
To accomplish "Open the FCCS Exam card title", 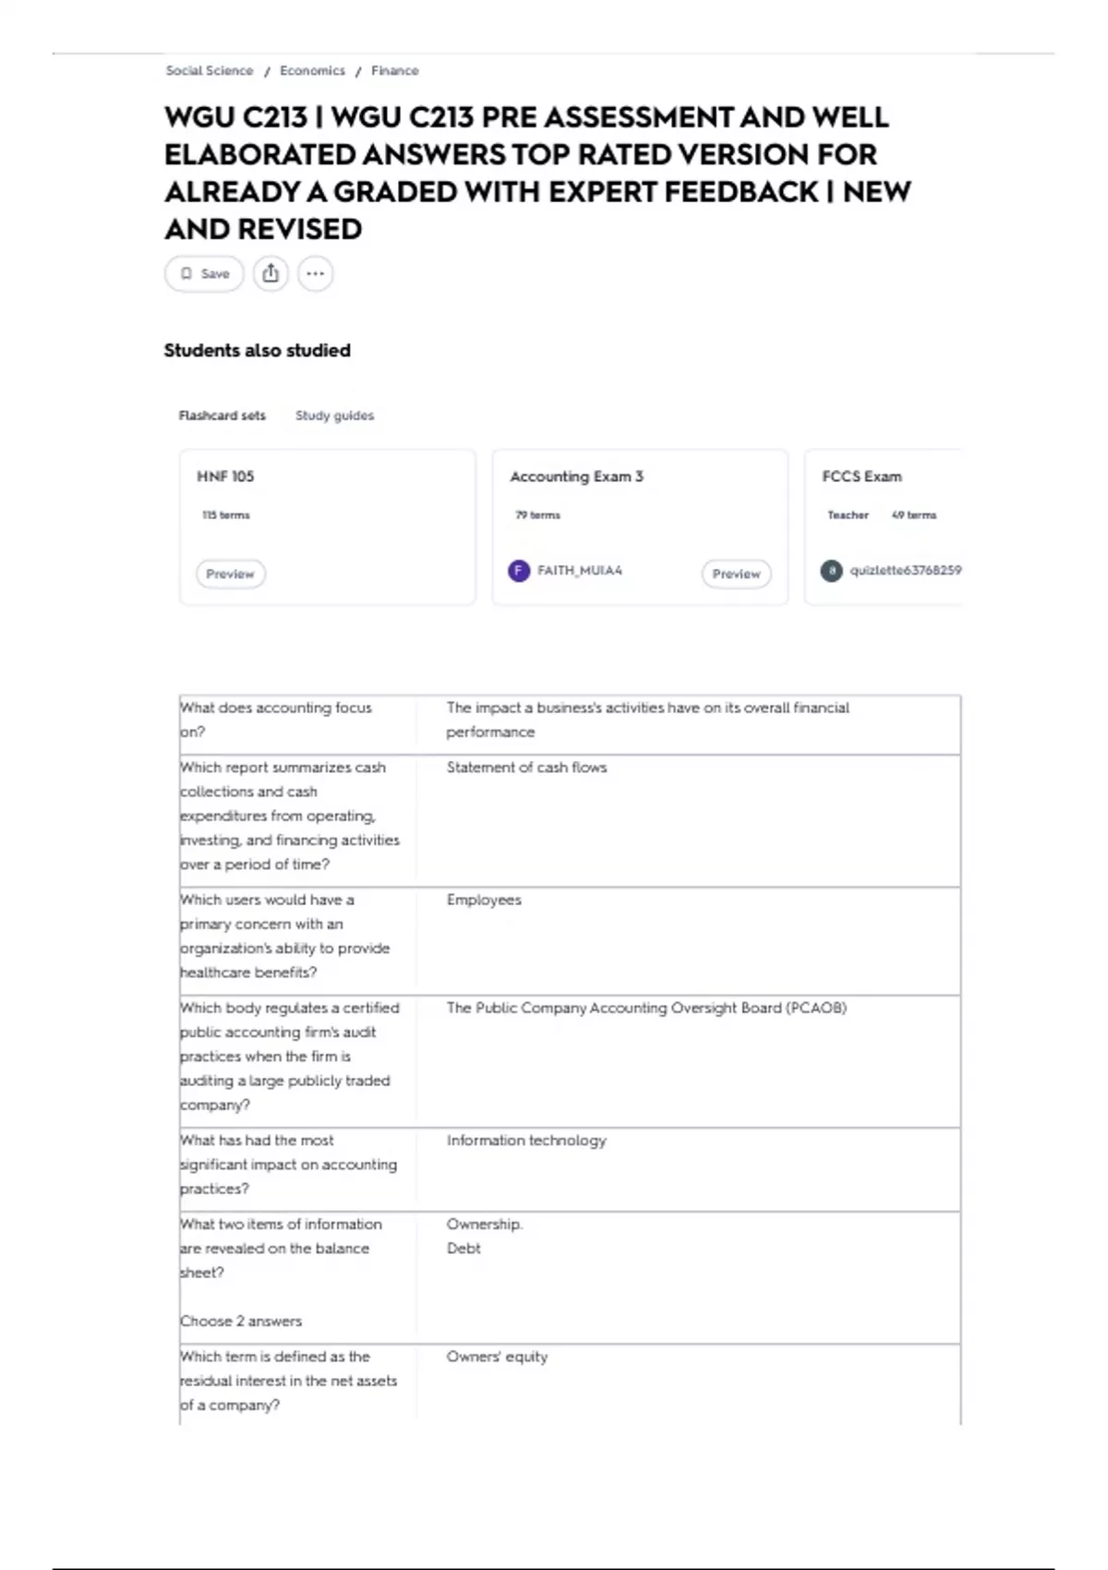I will pyautogui.click(x=861, y=477).
